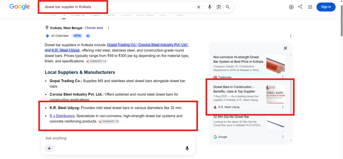Click the AI Overview sparkle icon

pyautogui.click(x=47, y=36)
